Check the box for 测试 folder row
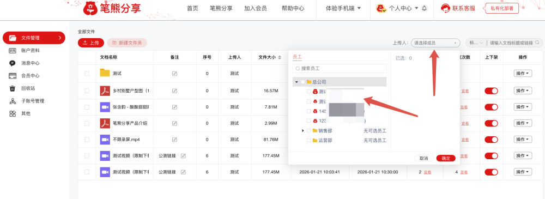The image size is (545, 199). click(x=87, y=74)
